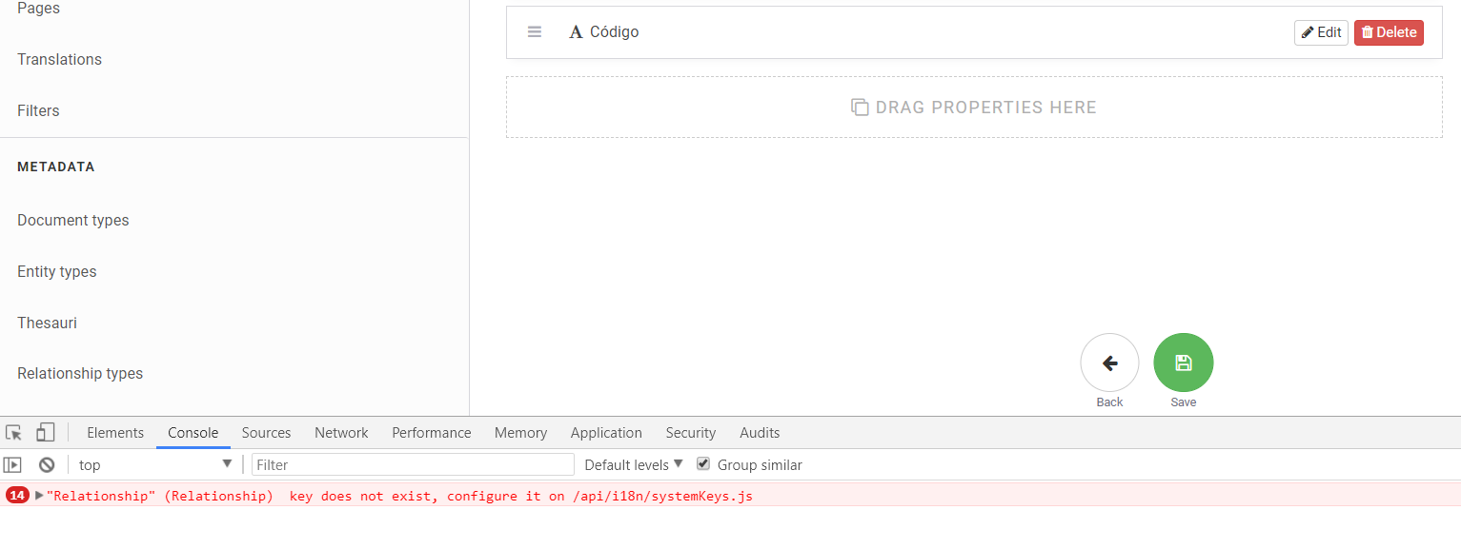Open the Sources tab
This screenshot has width=1461, height=549.
[266, 433]
